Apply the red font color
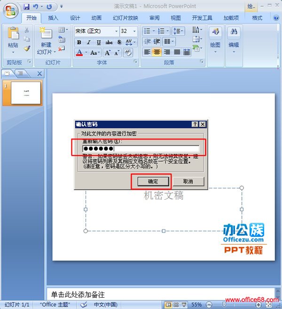 tap(79, 53)
